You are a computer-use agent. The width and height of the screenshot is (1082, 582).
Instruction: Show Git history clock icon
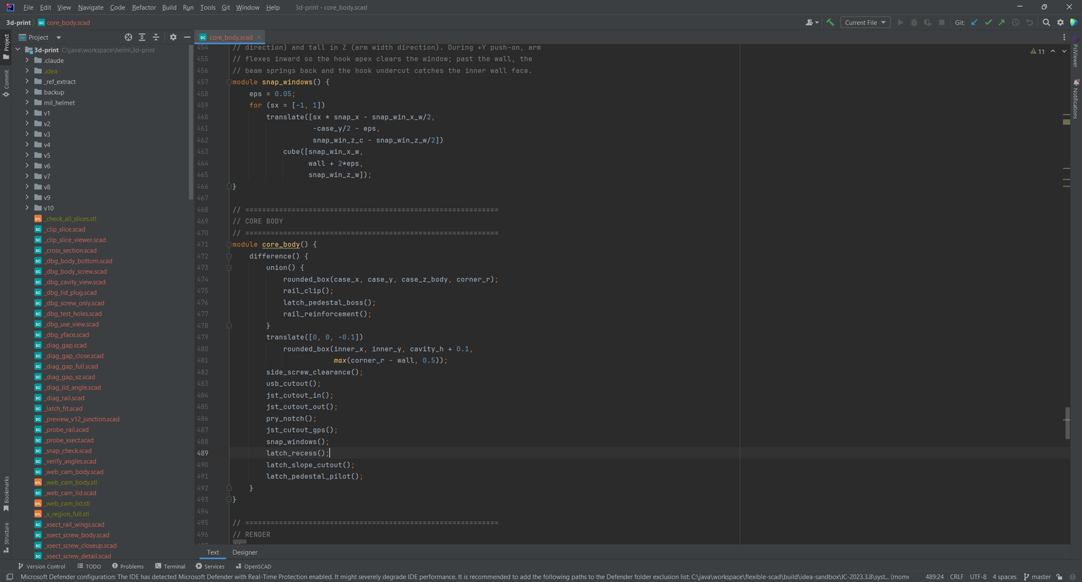1016,22
